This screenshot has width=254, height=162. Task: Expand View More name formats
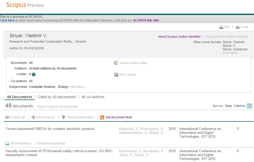[230, 53]
